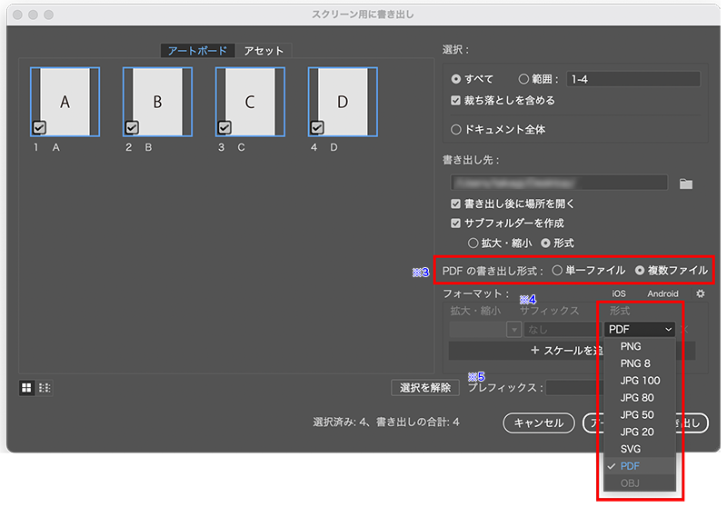The image size is (727, 507).
Task: Switch to the アセット tab
Action: (x=264, y=51)
